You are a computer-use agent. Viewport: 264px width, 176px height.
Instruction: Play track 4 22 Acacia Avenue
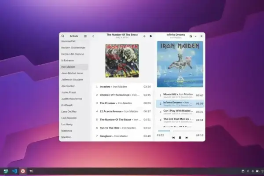[x=123, y=111]
